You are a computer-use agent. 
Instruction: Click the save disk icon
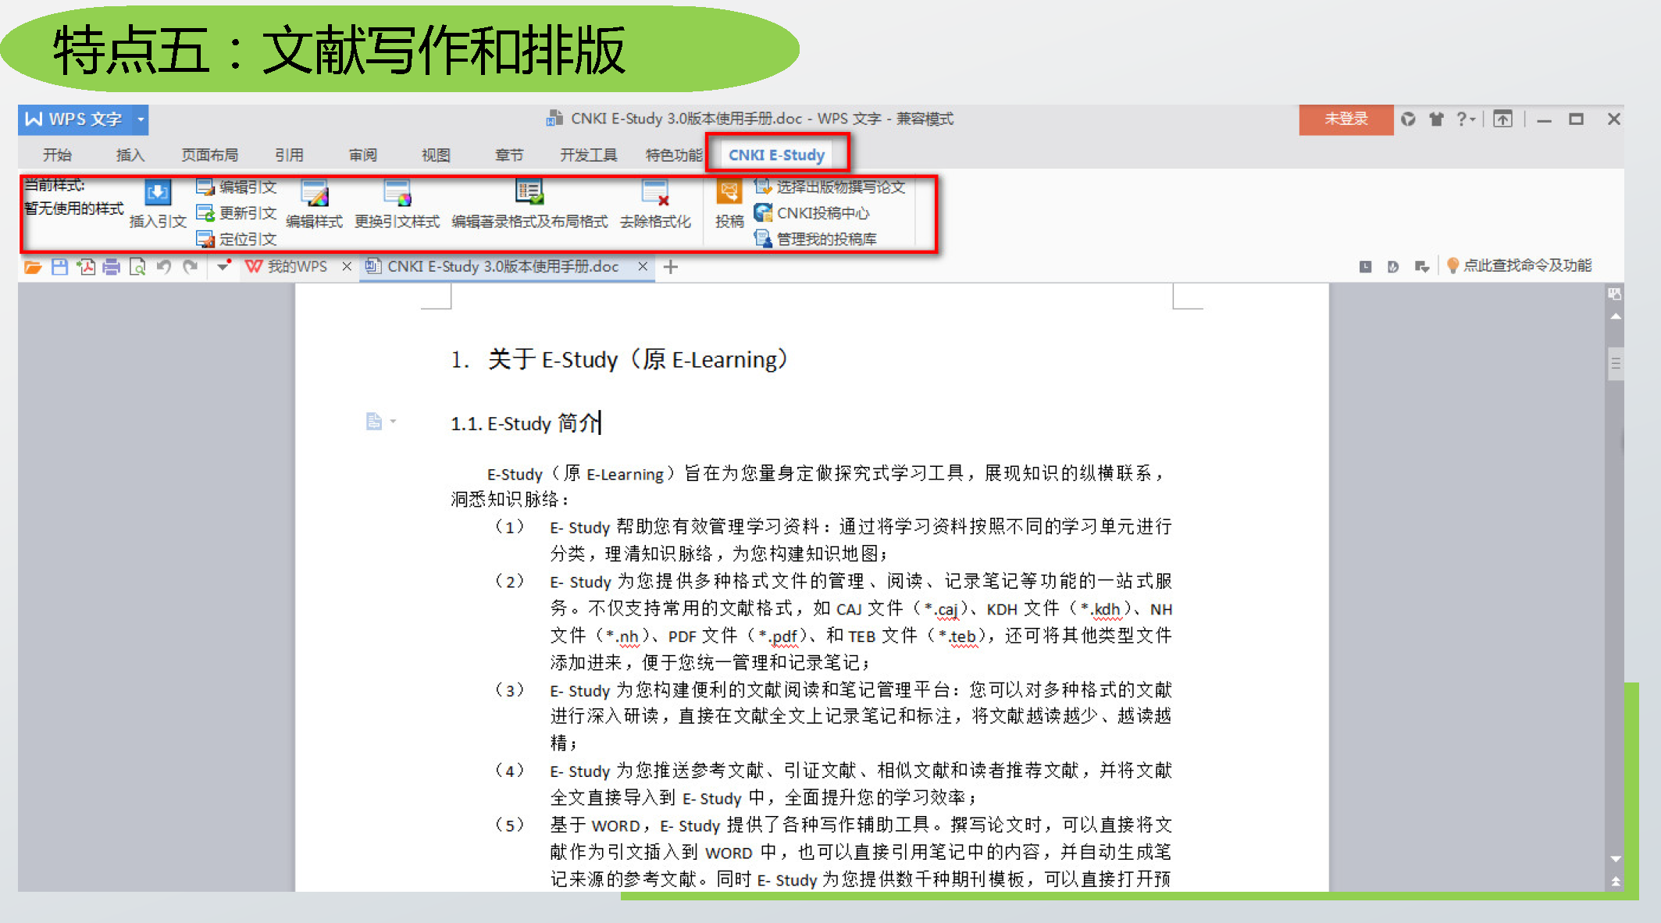click(x=59, y=267)
